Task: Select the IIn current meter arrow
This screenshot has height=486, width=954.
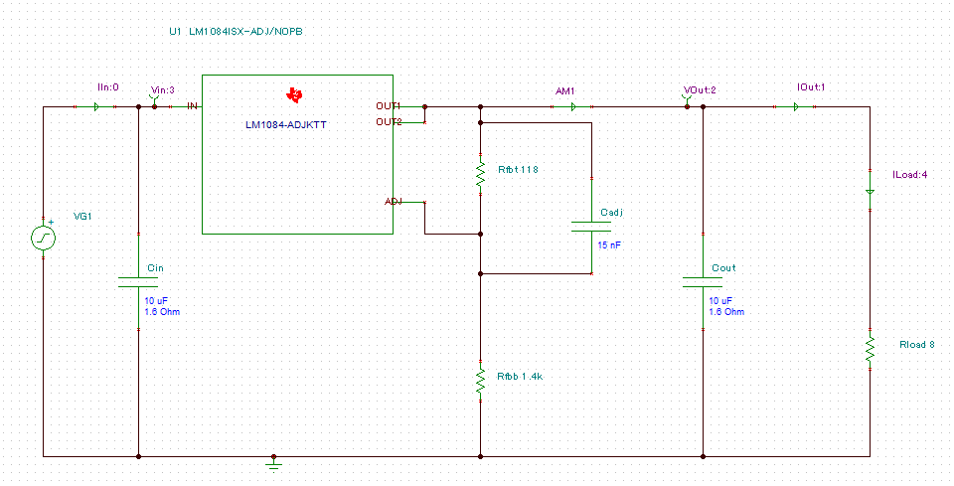Action: pyautogui.click(x=96, y=107)
